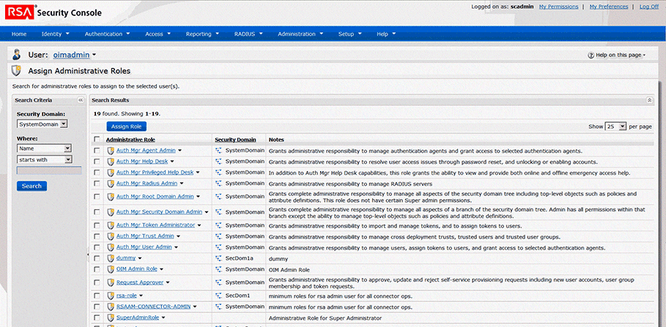Click shield icon of Auth Mgr Privileged Help Desk
The height and width of the screenshot is (327, 666).
click(111, 173)
